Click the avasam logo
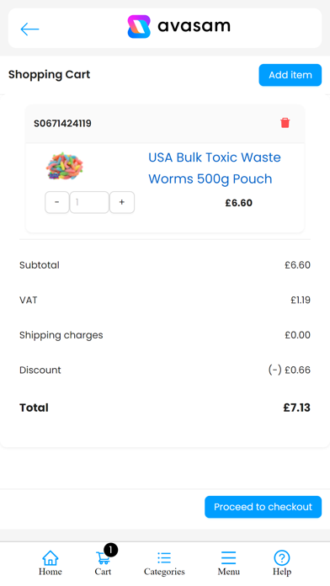This screenshot has height=586, width=330. pyautogui.click(x=179, y=27)
